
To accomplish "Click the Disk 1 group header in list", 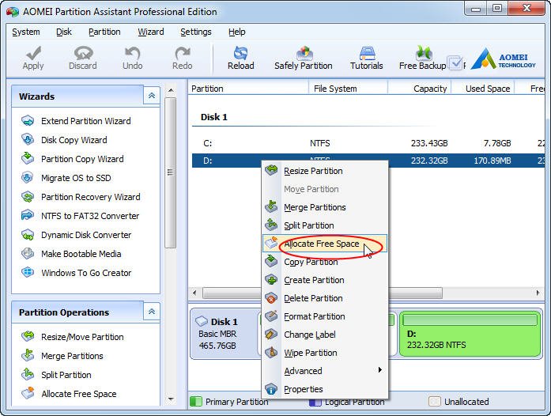I will 213,117.
